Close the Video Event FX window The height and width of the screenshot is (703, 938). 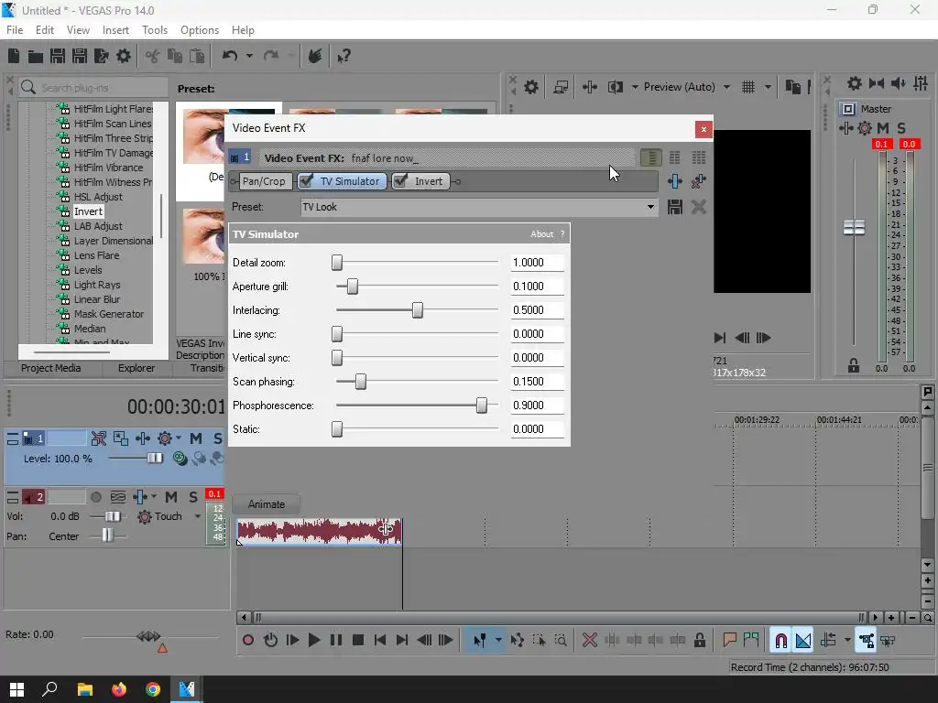(x=703, y=129)
